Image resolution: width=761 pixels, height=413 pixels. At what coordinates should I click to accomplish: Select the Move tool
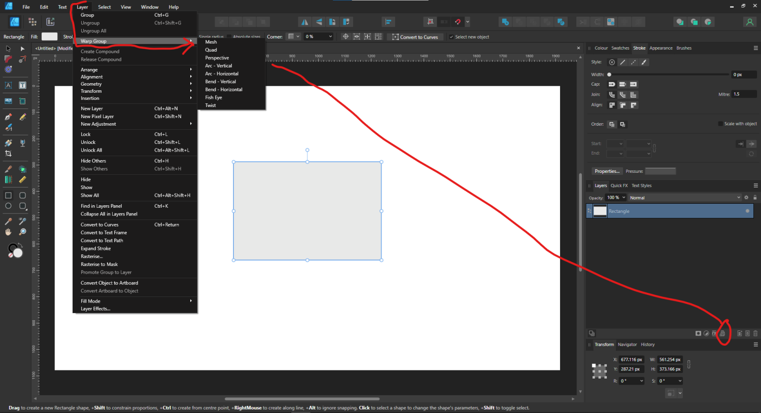[x=8, y=48]
